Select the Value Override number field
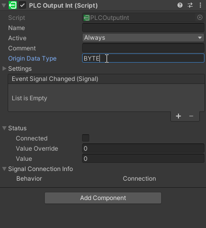 coord(143,148)
